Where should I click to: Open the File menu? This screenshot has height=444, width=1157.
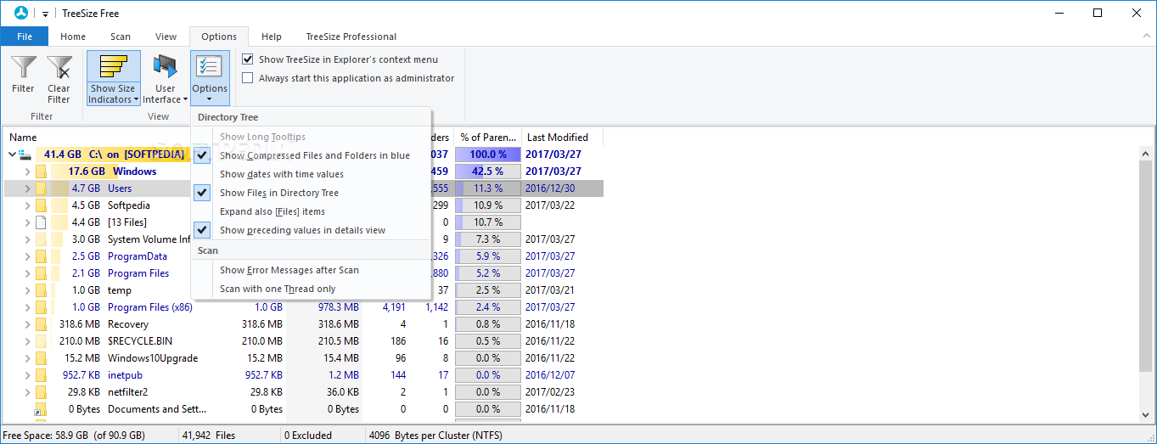tap(25, 37)
